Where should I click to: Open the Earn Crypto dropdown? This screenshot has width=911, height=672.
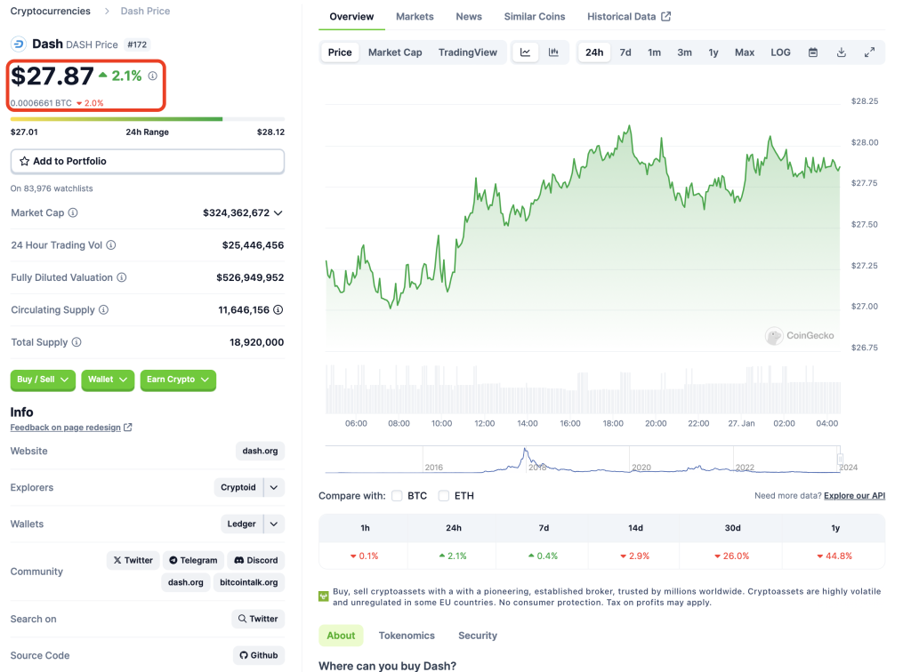point(178,380)
